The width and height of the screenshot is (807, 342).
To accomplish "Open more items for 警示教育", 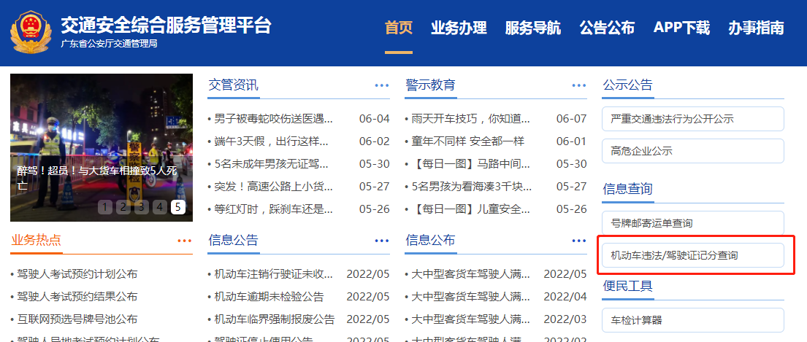I will pos(579,85).
